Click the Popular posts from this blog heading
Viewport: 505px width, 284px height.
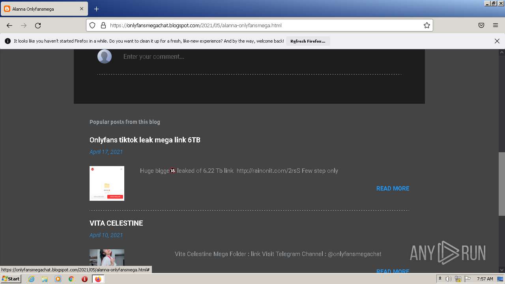point(125,122)
